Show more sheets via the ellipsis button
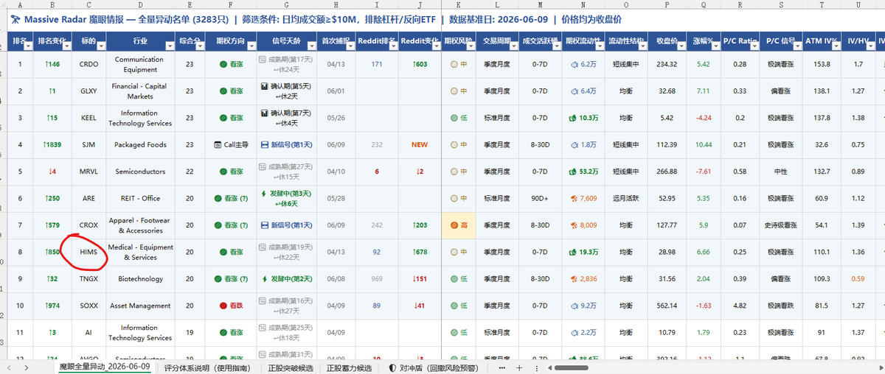 [x=502, y=367]
